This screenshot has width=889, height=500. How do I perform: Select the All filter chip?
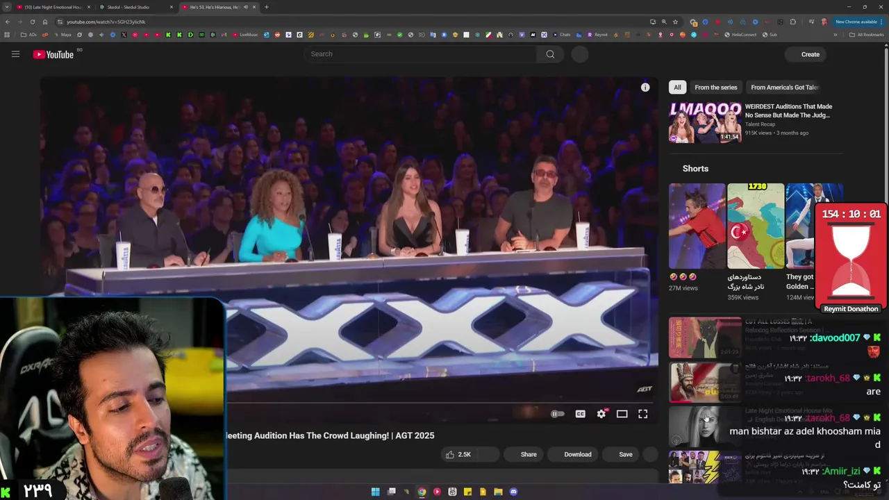point(677,87)
